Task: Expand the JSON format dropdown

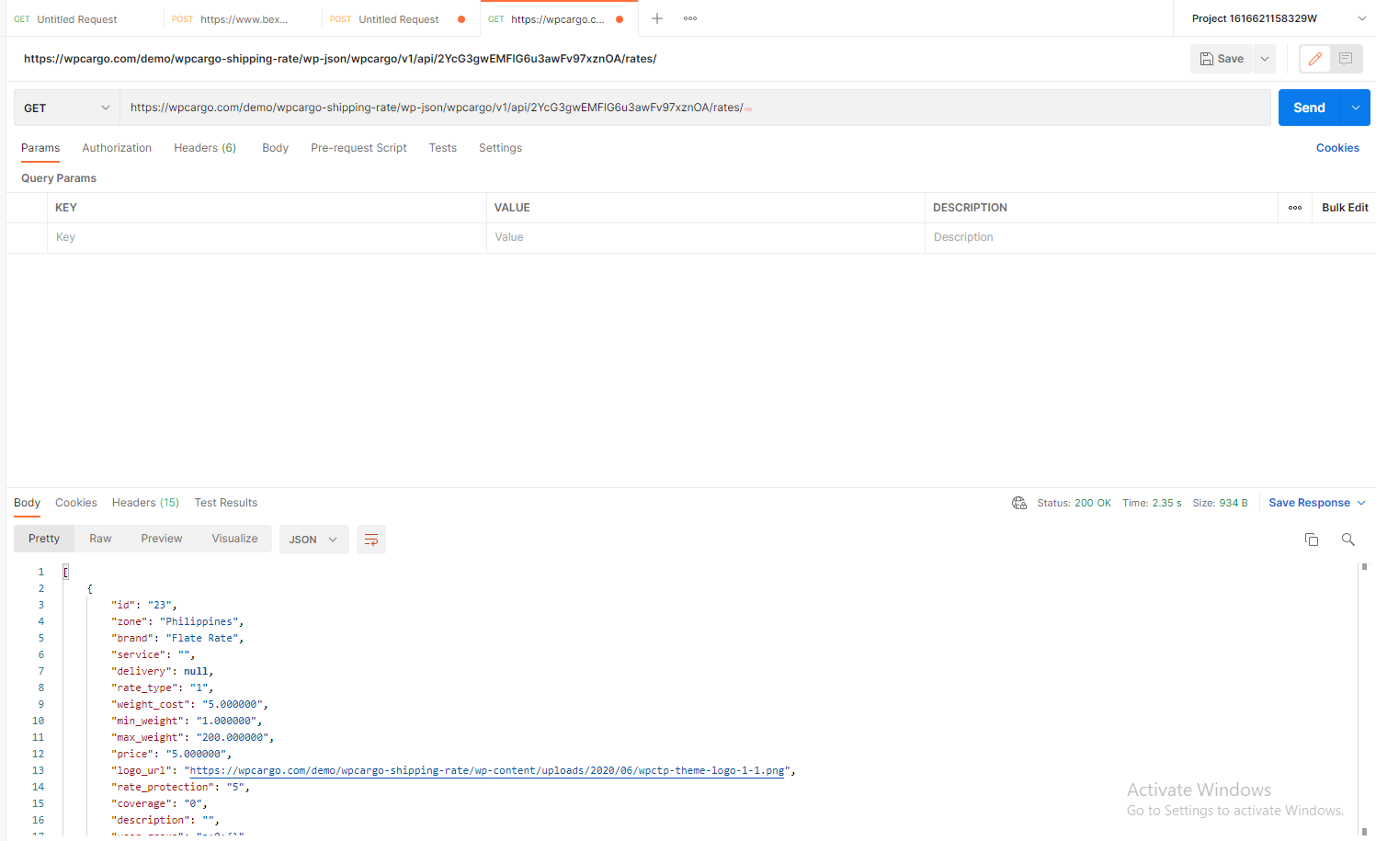Action: (x=313, y=540)
